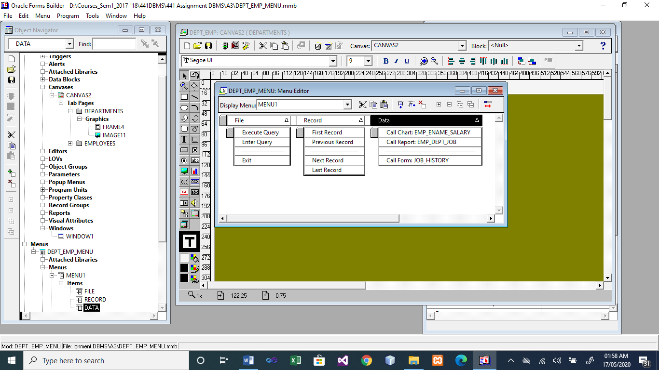Viewport: 659px width, 370px height.
Task: Expand the Program Units node
Action: (43, 190)
